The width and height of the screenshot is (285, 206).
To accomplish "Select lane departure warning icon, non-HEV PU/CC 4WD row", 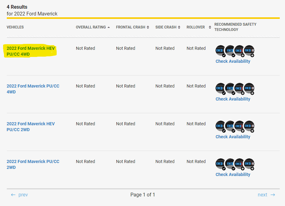I will [x=230, y=88].
